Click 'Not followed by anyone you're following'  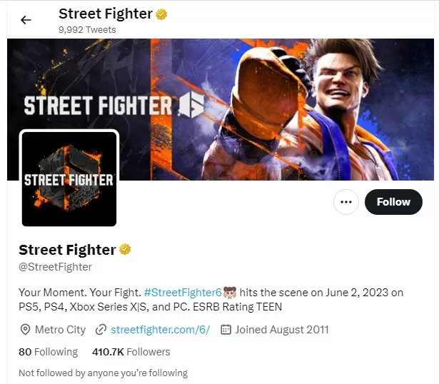103,373
